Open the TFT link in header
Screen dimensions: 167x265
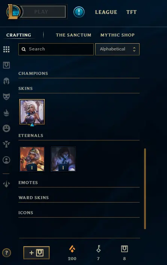coord(131,12)
